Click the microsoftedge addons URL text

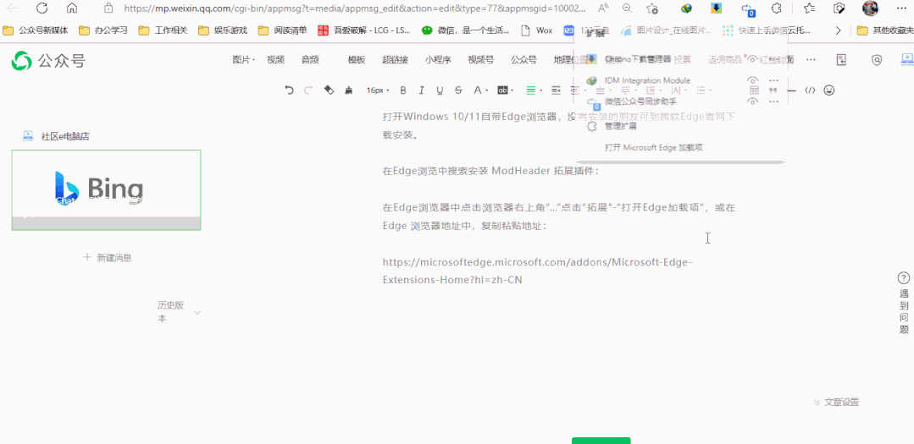537,271
